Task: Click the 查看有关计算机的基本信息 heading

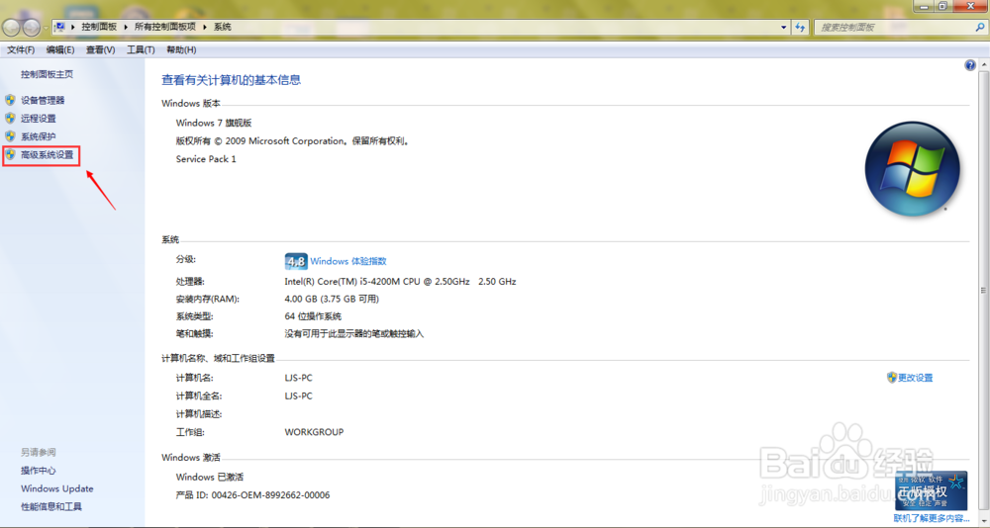Action: [x=231, y=80]
